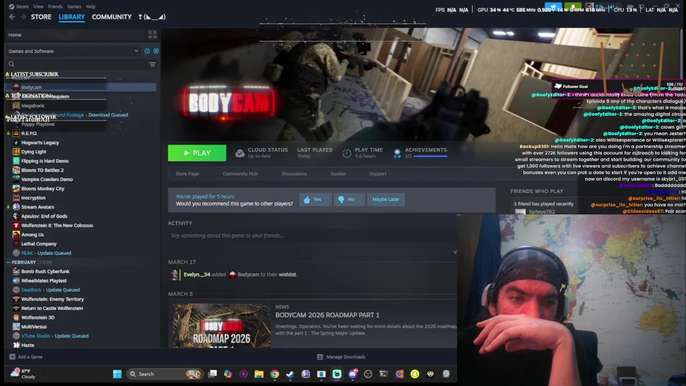
Task: Open the Bodycam Roadmap 2026 news thumbnail
Action: pyautogui.click(x=221, y=325)
